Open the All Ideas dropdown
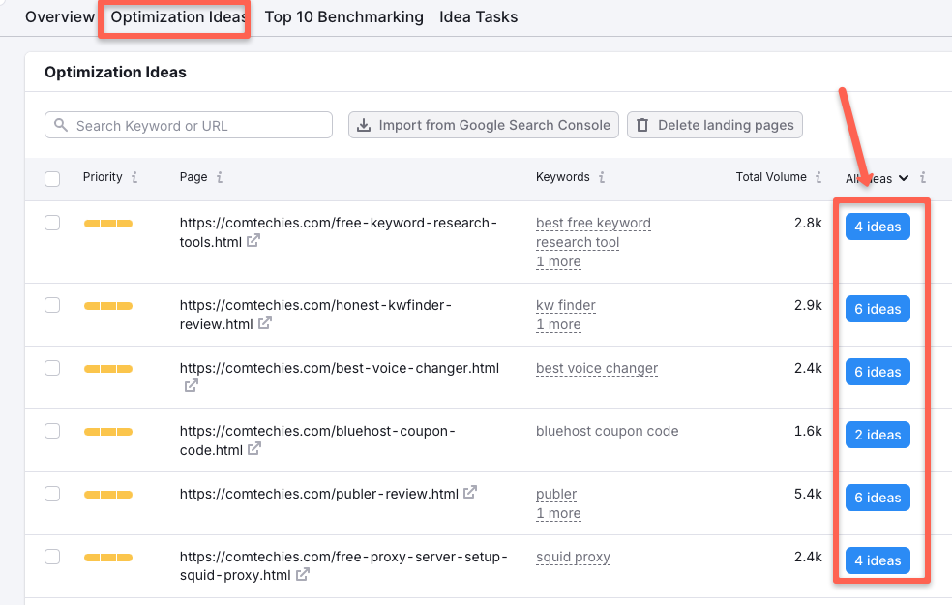This screenshot has height=605, width=952. coord(876,178)
